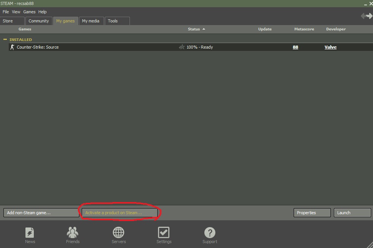Image resolution: width=373 pixels, height=248 pixels.
Task: Open the News section icon
Action: (30, 232)
